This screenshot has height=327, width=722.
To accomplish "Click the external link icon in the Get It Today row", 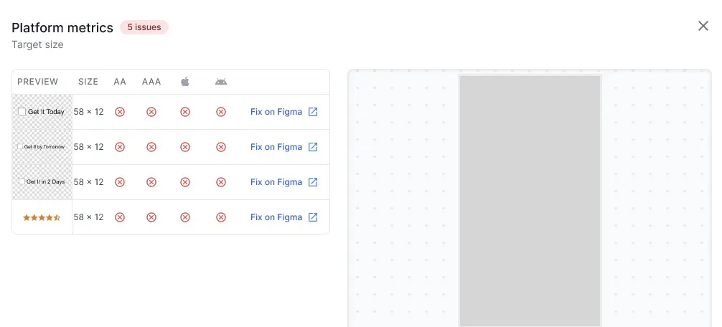I will click(313, 112).
